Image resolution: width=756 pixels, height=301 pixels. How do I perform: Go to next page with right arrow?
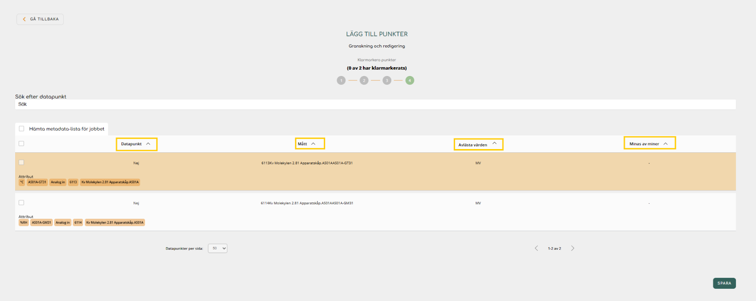coord(573,248)
